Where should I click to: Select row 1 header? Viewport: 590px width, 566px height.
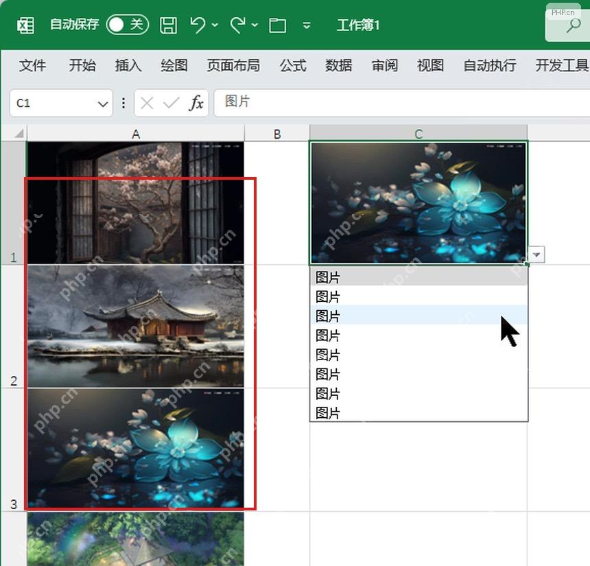pyautogui.click(x=14, y=203)
